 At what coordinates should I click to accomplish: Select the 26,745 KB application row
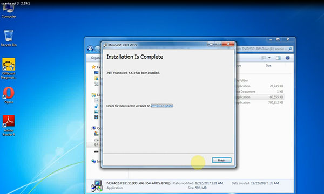[x=260, y=86]
